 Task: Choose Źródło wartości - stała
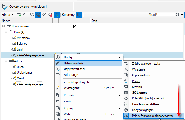pos(154,64)
